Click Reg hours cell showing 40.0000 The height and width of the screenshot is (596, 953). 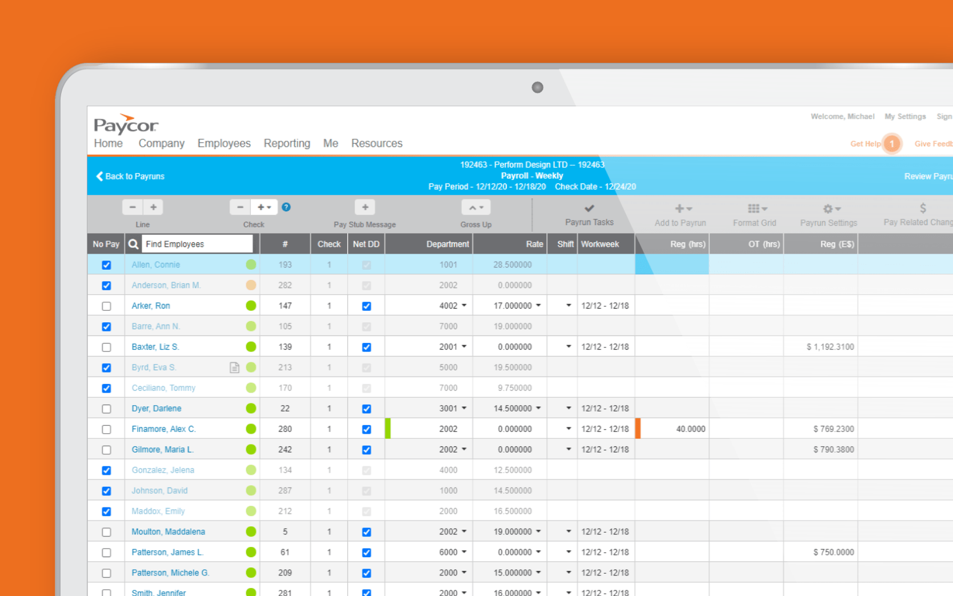point(672,429)
